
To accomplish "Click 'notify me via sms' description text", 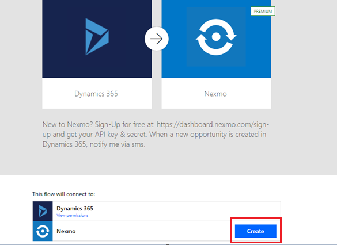I will pyautogui.click(x=118, y=144).
